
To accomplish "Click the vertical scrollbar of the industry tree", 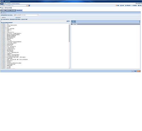I will point(69,46).
